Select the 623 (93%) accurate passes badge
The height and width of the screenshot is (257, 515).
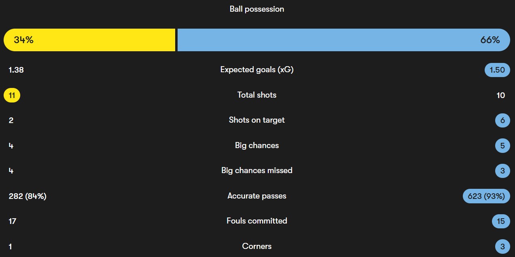click(x=486, y=196)
